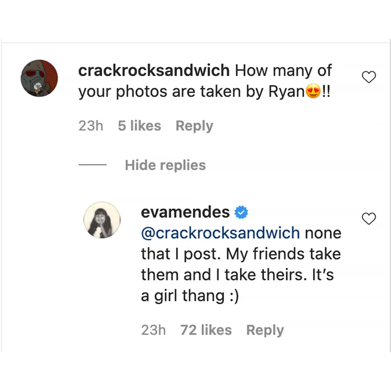Image resolution: width=391 pixels, height=391 pixels.
Task: Click the divider line before Hide replies
Action: (93, 165)
